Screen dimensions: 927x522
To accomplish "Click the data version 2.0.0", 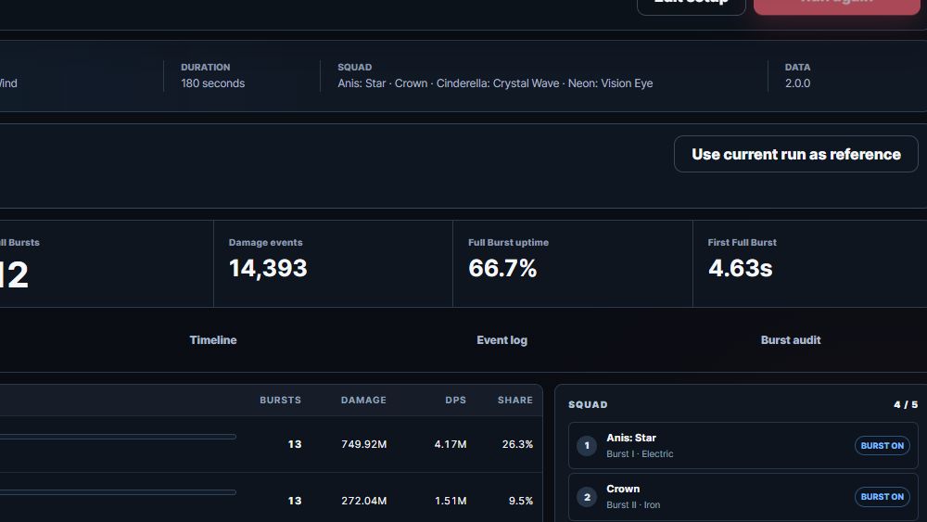I will coord(797,83).
